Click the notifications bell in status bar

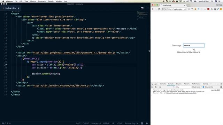[x=147, y=123]
